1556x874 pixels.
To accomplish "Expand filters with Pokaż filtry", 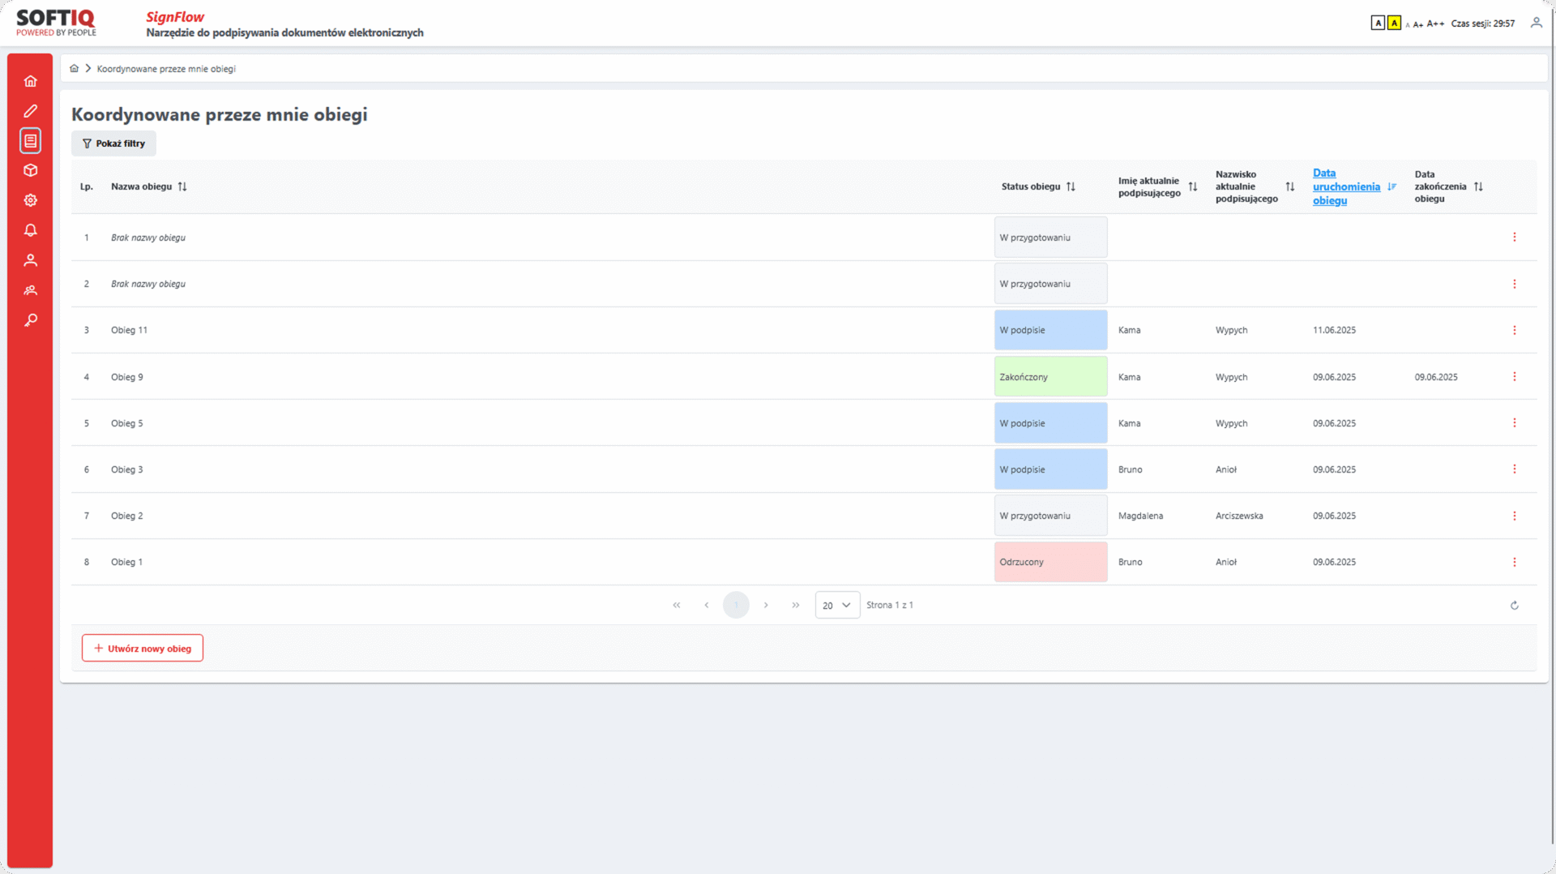I will point(113,144).
